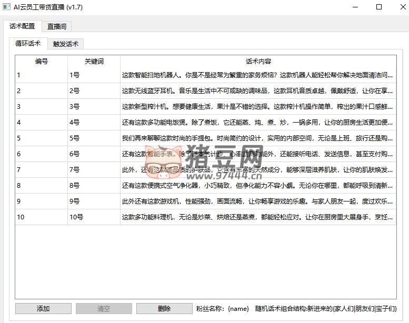Select the 多功能料理机 script content cell
This screenshot has width=409, height=323.
(258, 217)
